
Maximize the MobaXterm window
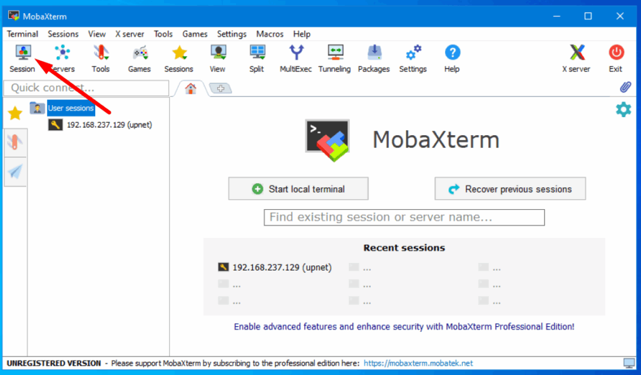(588, 16)
